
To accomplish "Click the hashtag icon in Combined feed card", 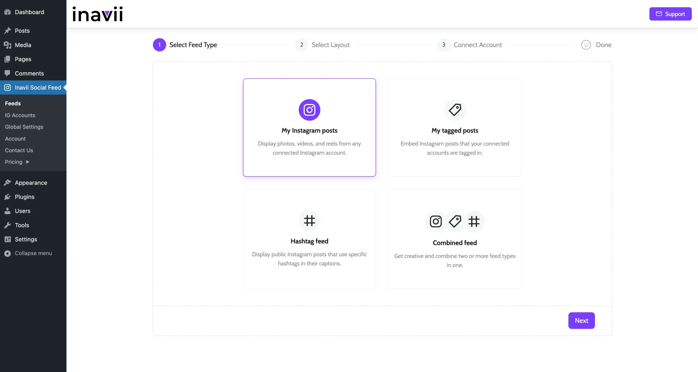I will point(474,221).
